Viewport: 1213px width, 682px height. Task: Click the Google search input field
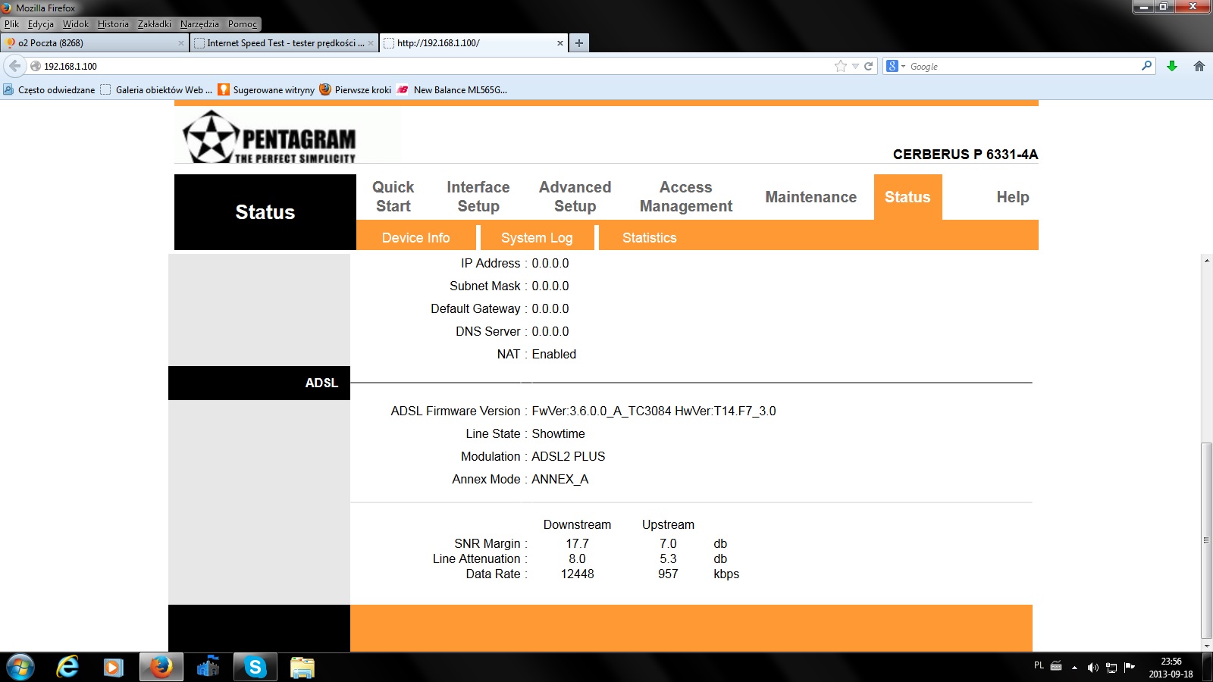1023,66
